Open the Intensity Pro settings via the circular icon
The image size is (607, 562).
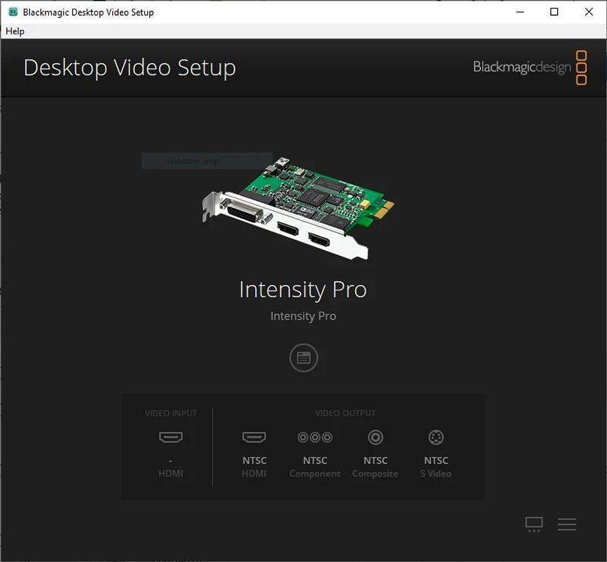(303, 358)
